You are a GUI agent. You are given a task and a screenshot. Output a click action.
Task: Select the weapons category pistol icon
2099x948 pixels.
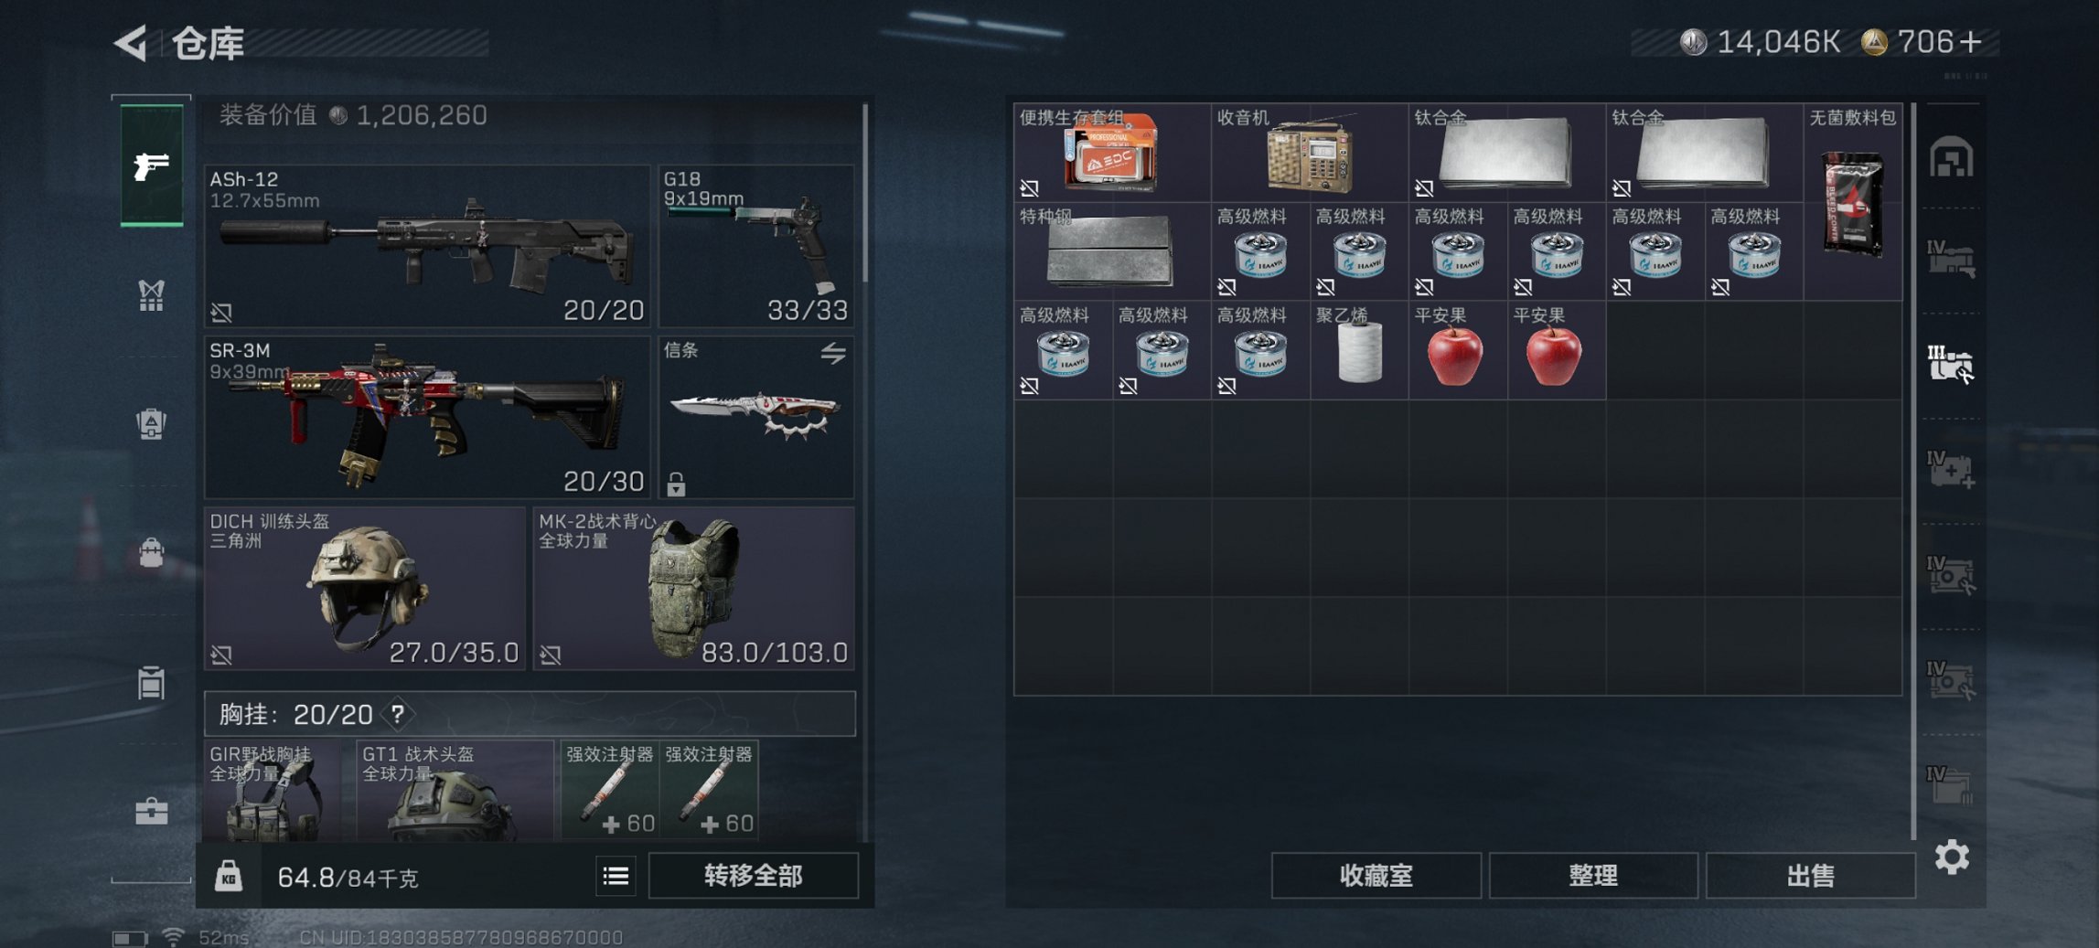(x=152, y=165)
